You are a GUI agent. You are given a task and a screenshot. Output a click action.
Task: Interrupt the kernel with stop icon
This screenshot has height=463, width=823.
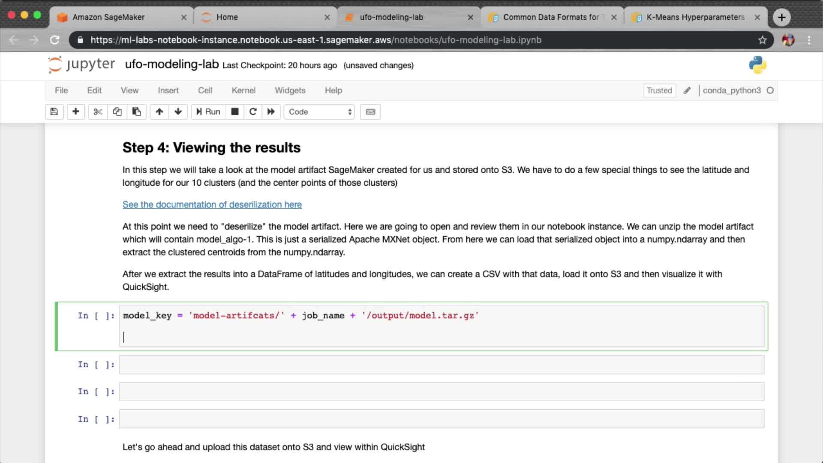(234, 112)
